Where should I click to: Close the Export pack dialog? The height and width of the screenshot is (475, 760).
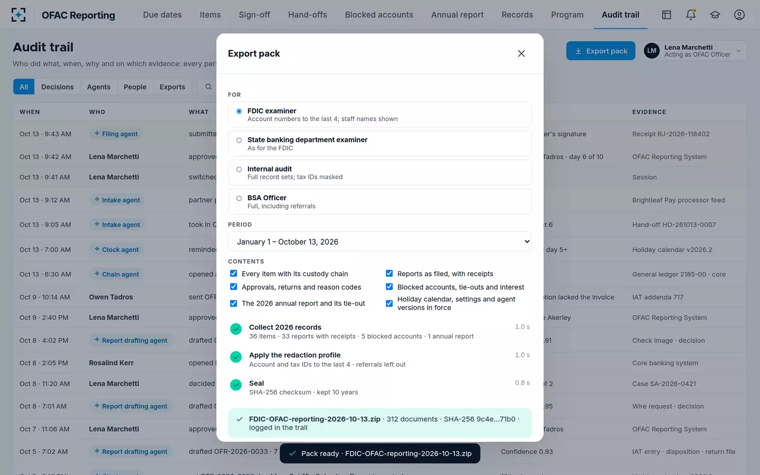(x=521, y=53)
